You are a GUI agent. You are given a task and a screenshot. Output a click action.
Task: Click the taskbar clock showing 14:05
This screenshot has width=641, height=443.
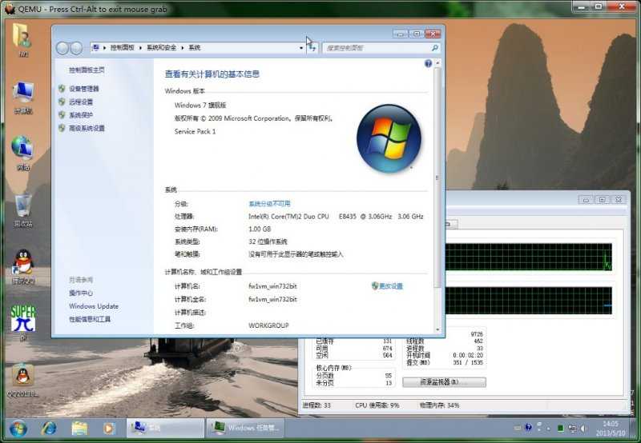coord(610,429)
